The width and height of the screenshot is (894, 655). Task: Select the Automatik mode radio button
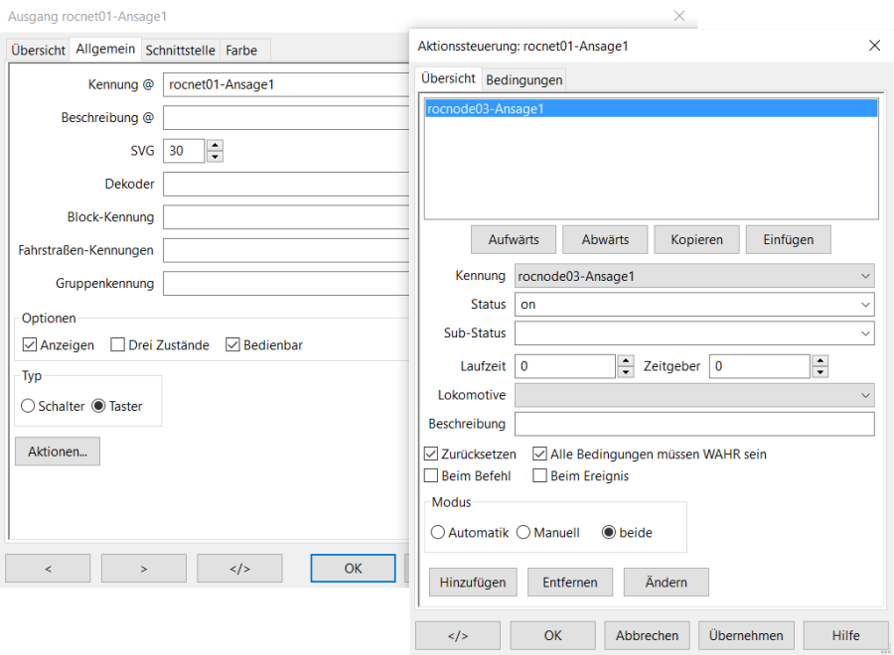(438, 533)
